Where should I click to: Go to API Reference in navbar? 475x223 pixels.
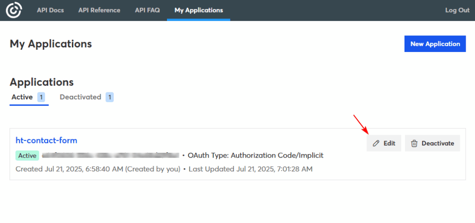[x=99, y=10]
